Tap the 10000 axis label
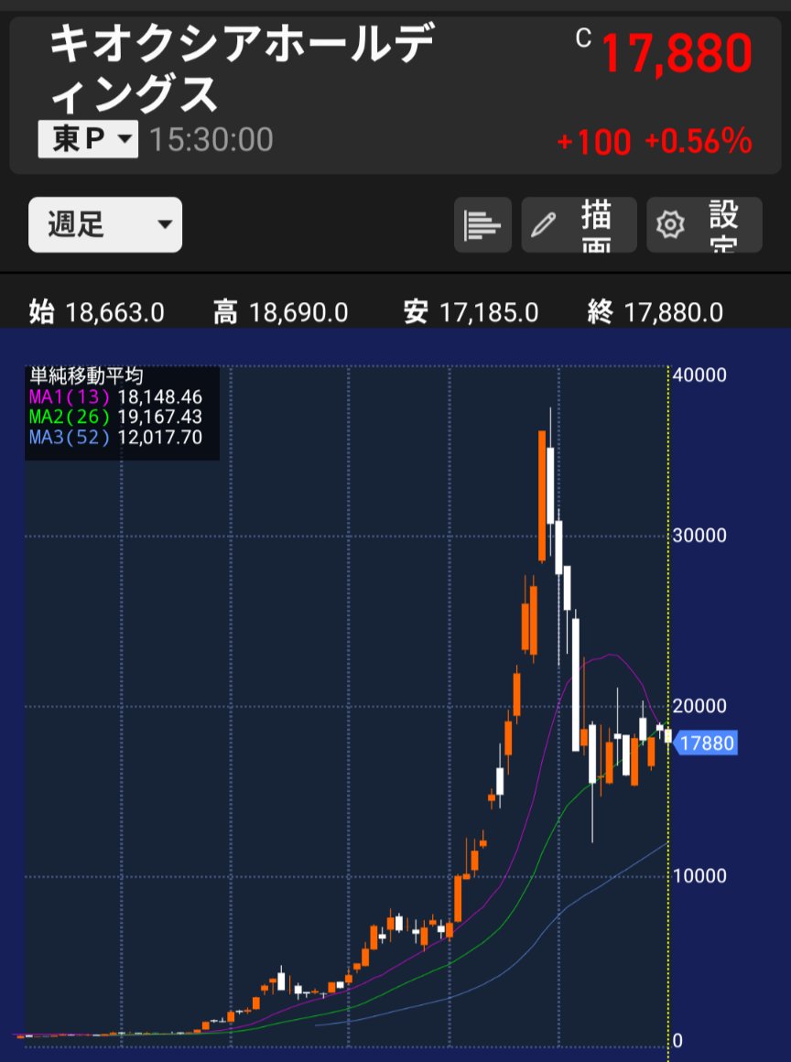 coord(699,876)
